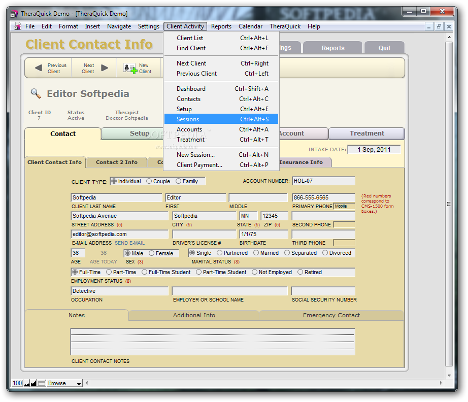Choose New Session... menu entry

pyautogui.click(x=221, y=155)
